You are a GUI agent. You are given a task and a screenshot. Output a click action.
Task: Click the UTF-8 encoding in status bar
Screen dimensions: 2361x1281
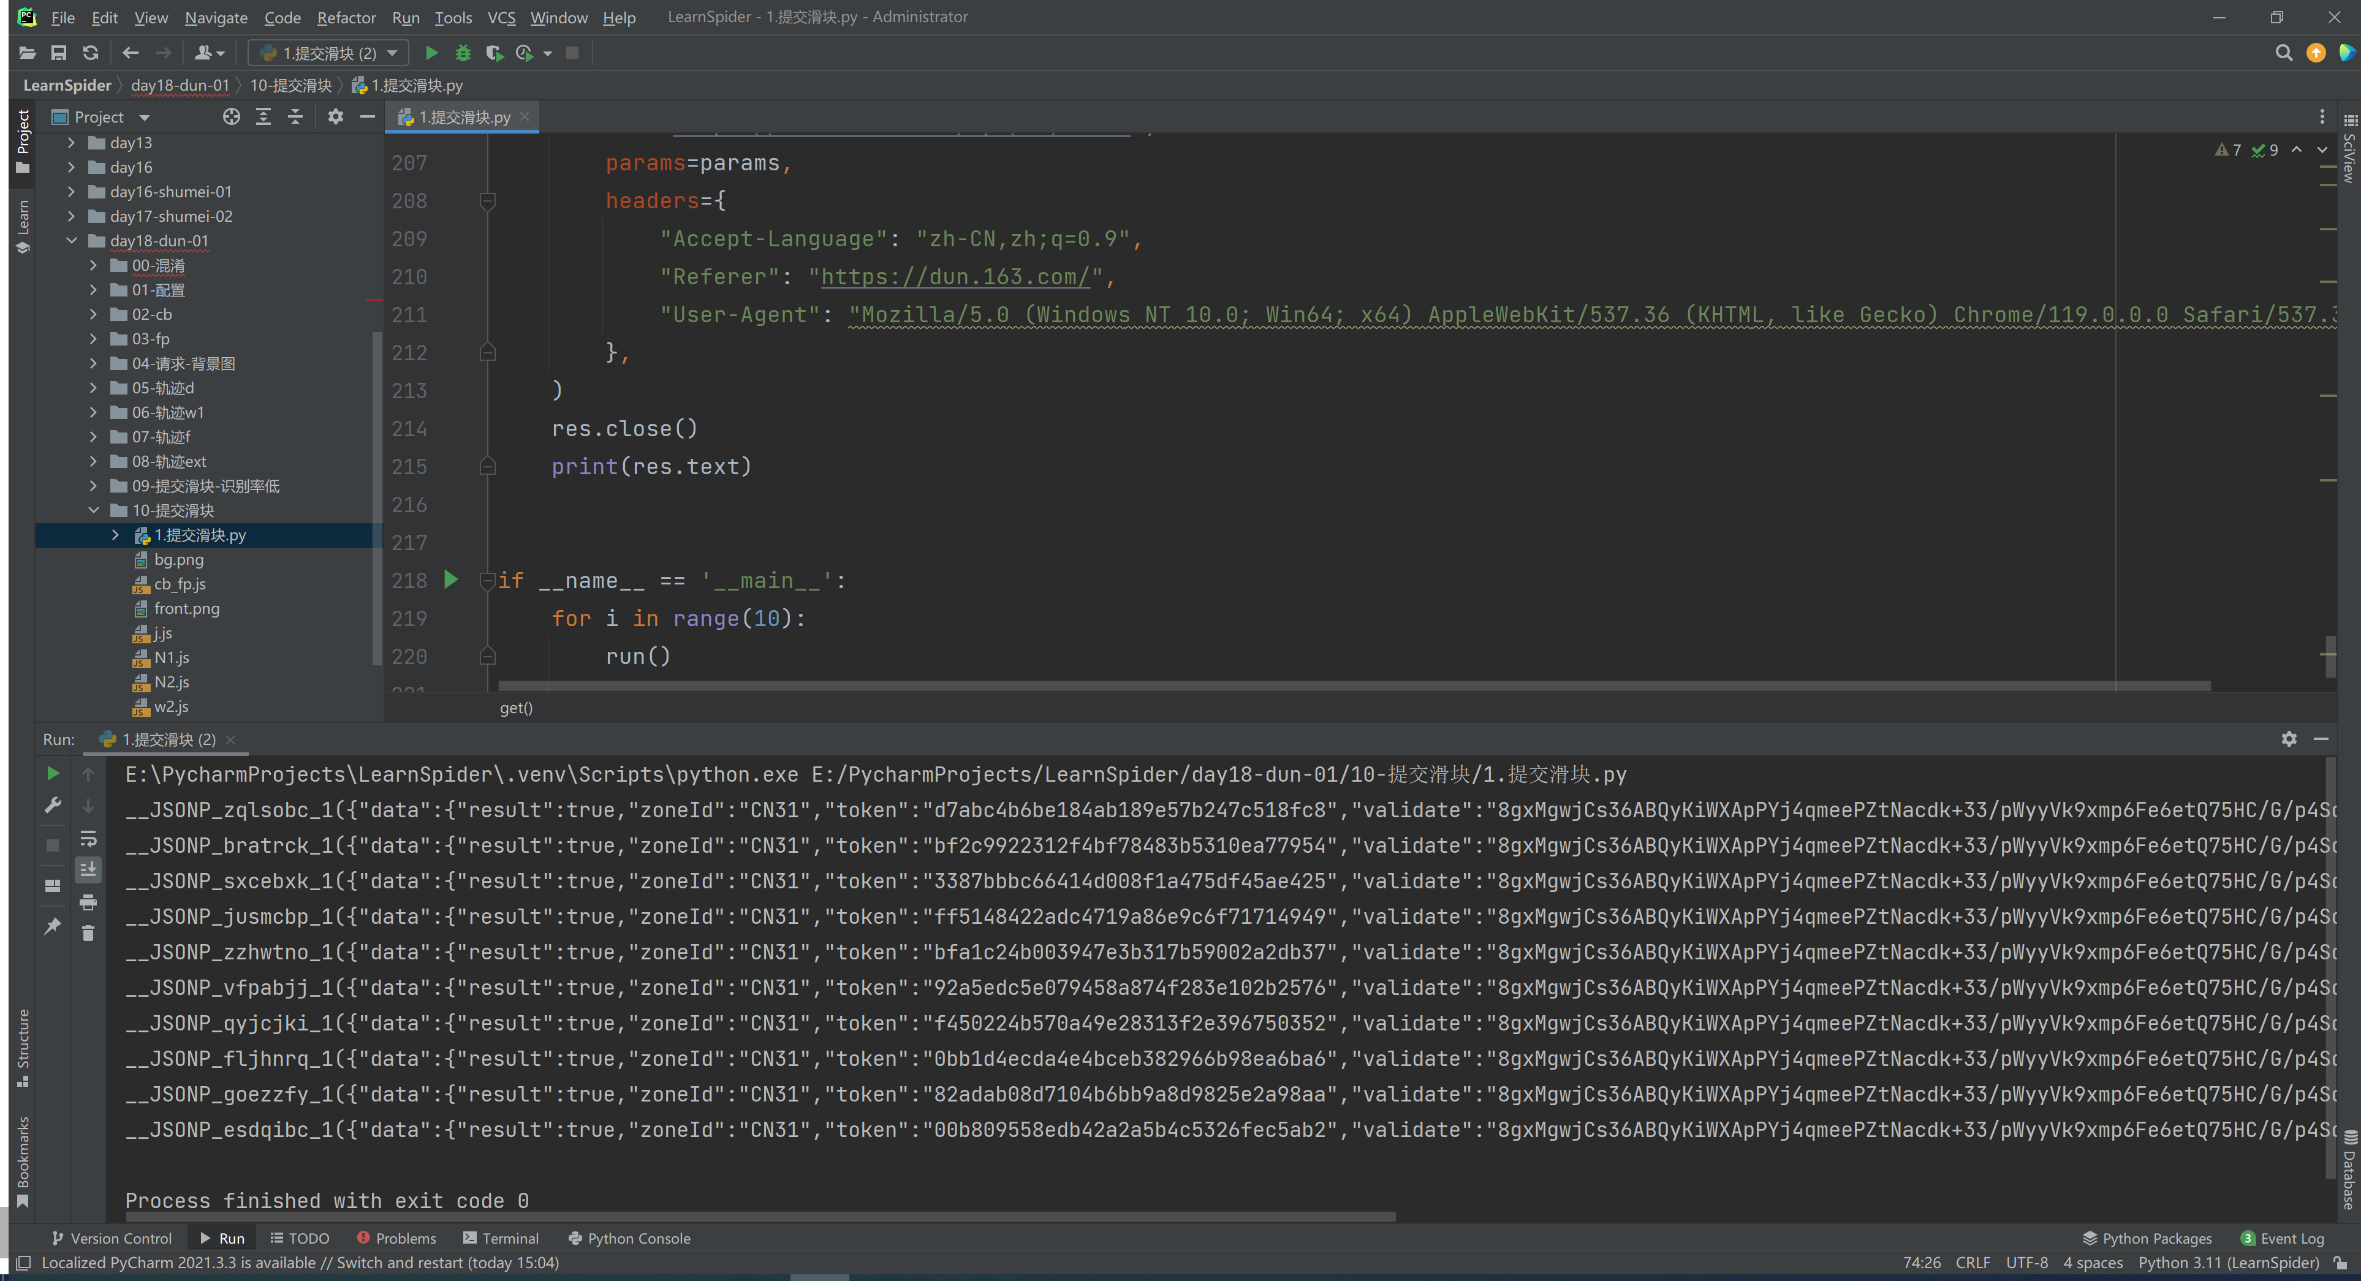(x=2026, y=1263)
